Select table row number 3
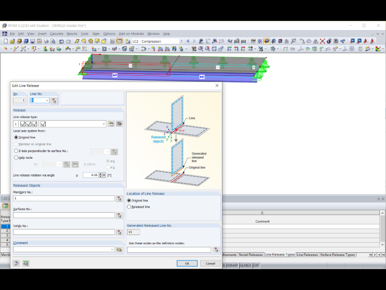The width and height of the screenshot is (386, 290). (x=6, y=236)
